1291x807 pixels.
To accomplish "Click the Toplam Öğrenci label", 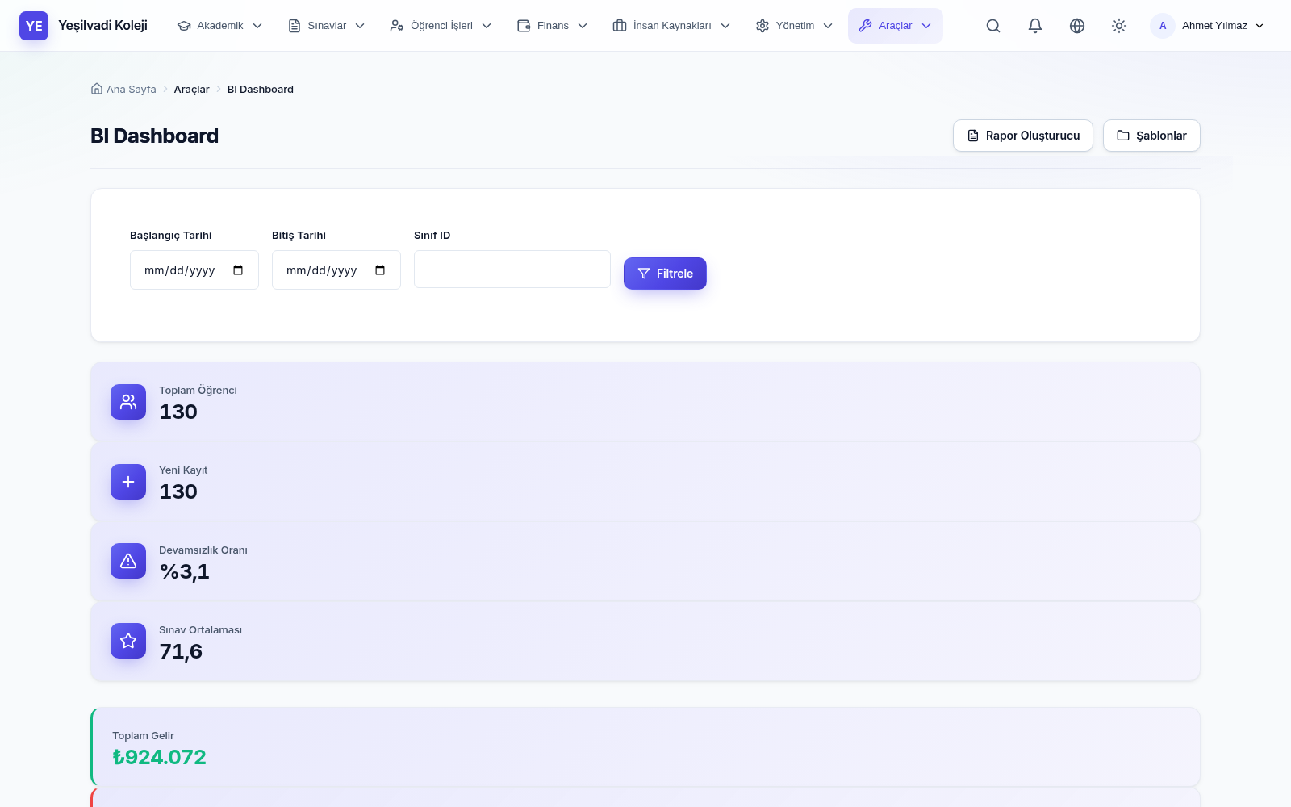I will tap(198, 391).
